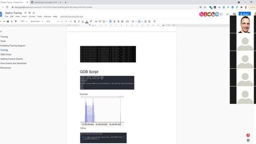Open the bulleted list style arrow
The width and height of the screenshot is (256, 144).
[142, 21]
